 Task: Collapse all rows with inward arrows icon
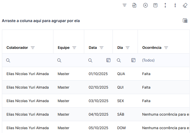[x=175, y=5]
